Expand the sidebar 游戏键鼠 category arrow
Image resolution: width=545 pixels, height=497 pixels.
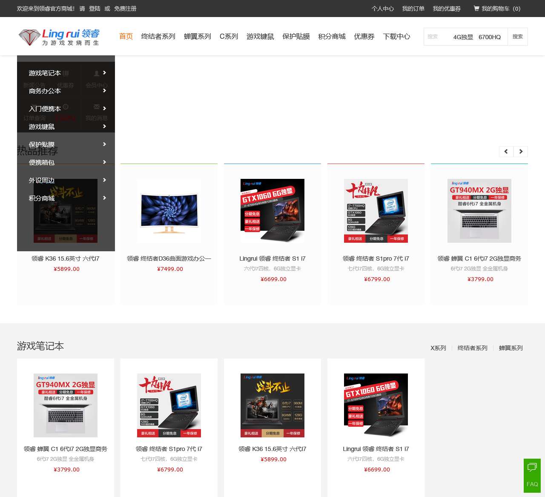(x=104, y=126)
